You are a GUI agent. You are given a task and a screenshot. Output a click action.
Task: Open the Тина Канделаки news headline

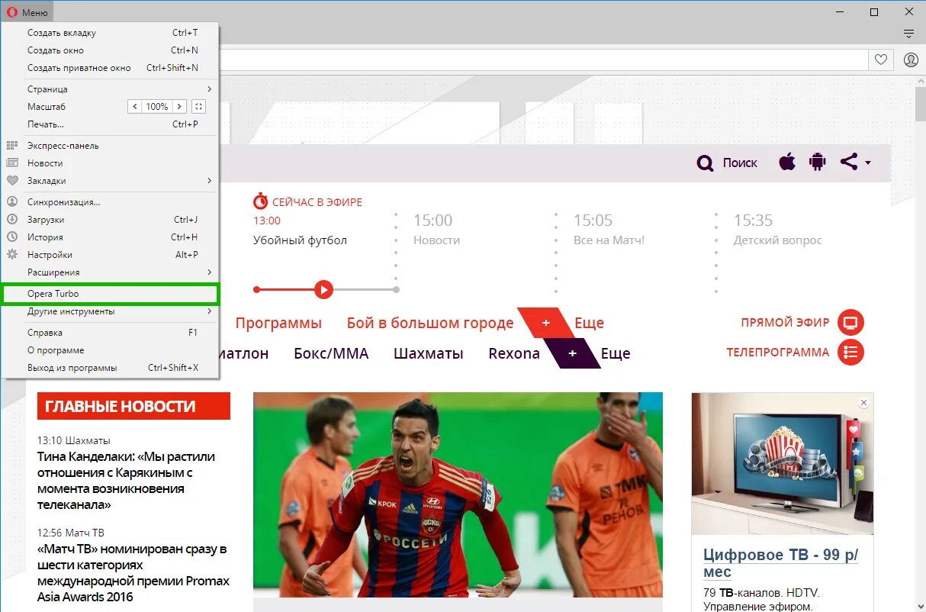pyautogui.click(x=127, y=481)
